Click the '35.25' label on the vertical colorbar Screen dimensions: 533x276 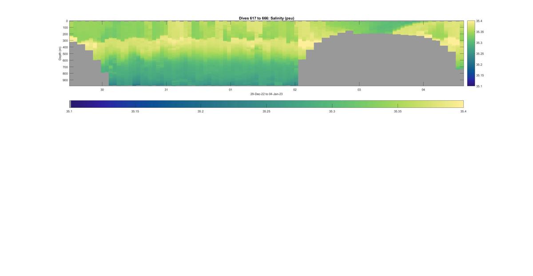[x=480, y=54]
